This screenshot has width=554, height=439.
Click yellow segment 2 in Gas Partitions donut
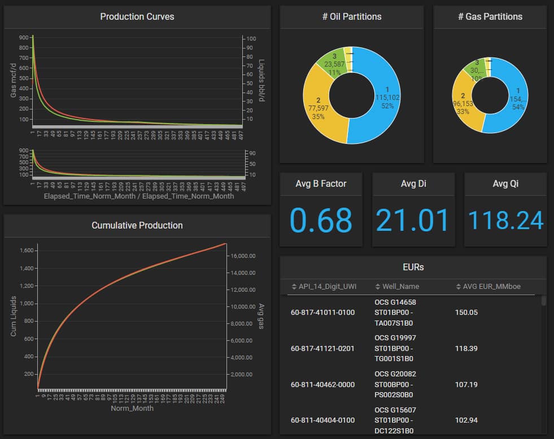click(x=465, y=107)
